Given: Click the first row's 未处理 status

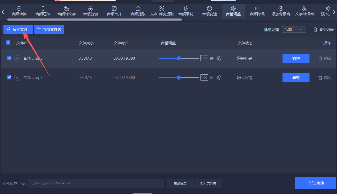Looking at the screenshot, I should (245, 59).
